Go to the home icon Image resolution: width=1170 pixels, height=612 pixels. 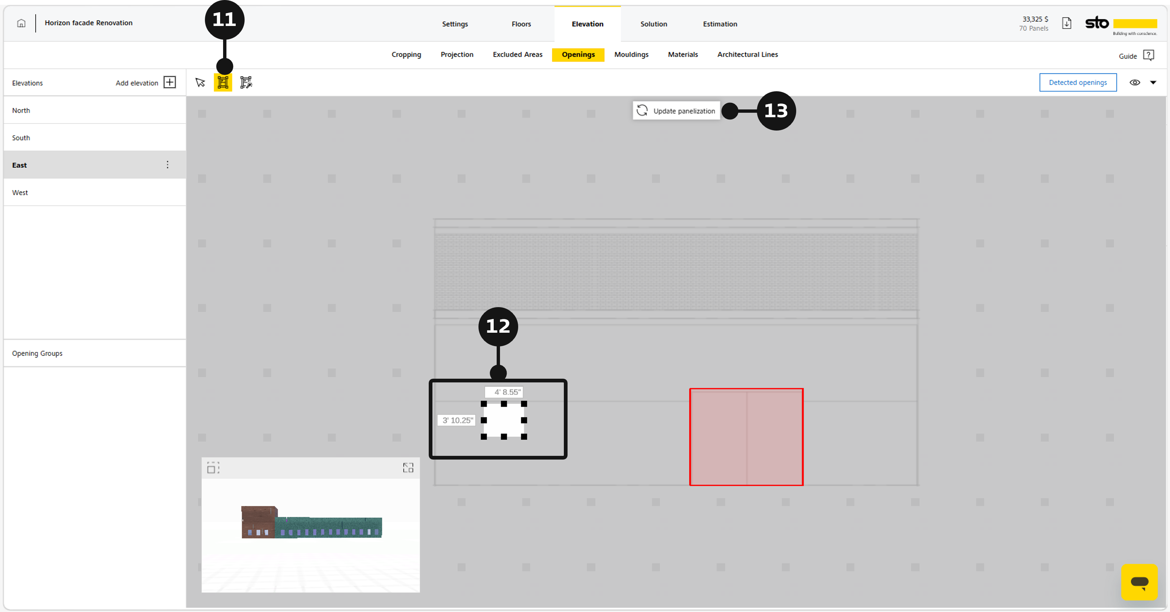(x=22, y=23)
